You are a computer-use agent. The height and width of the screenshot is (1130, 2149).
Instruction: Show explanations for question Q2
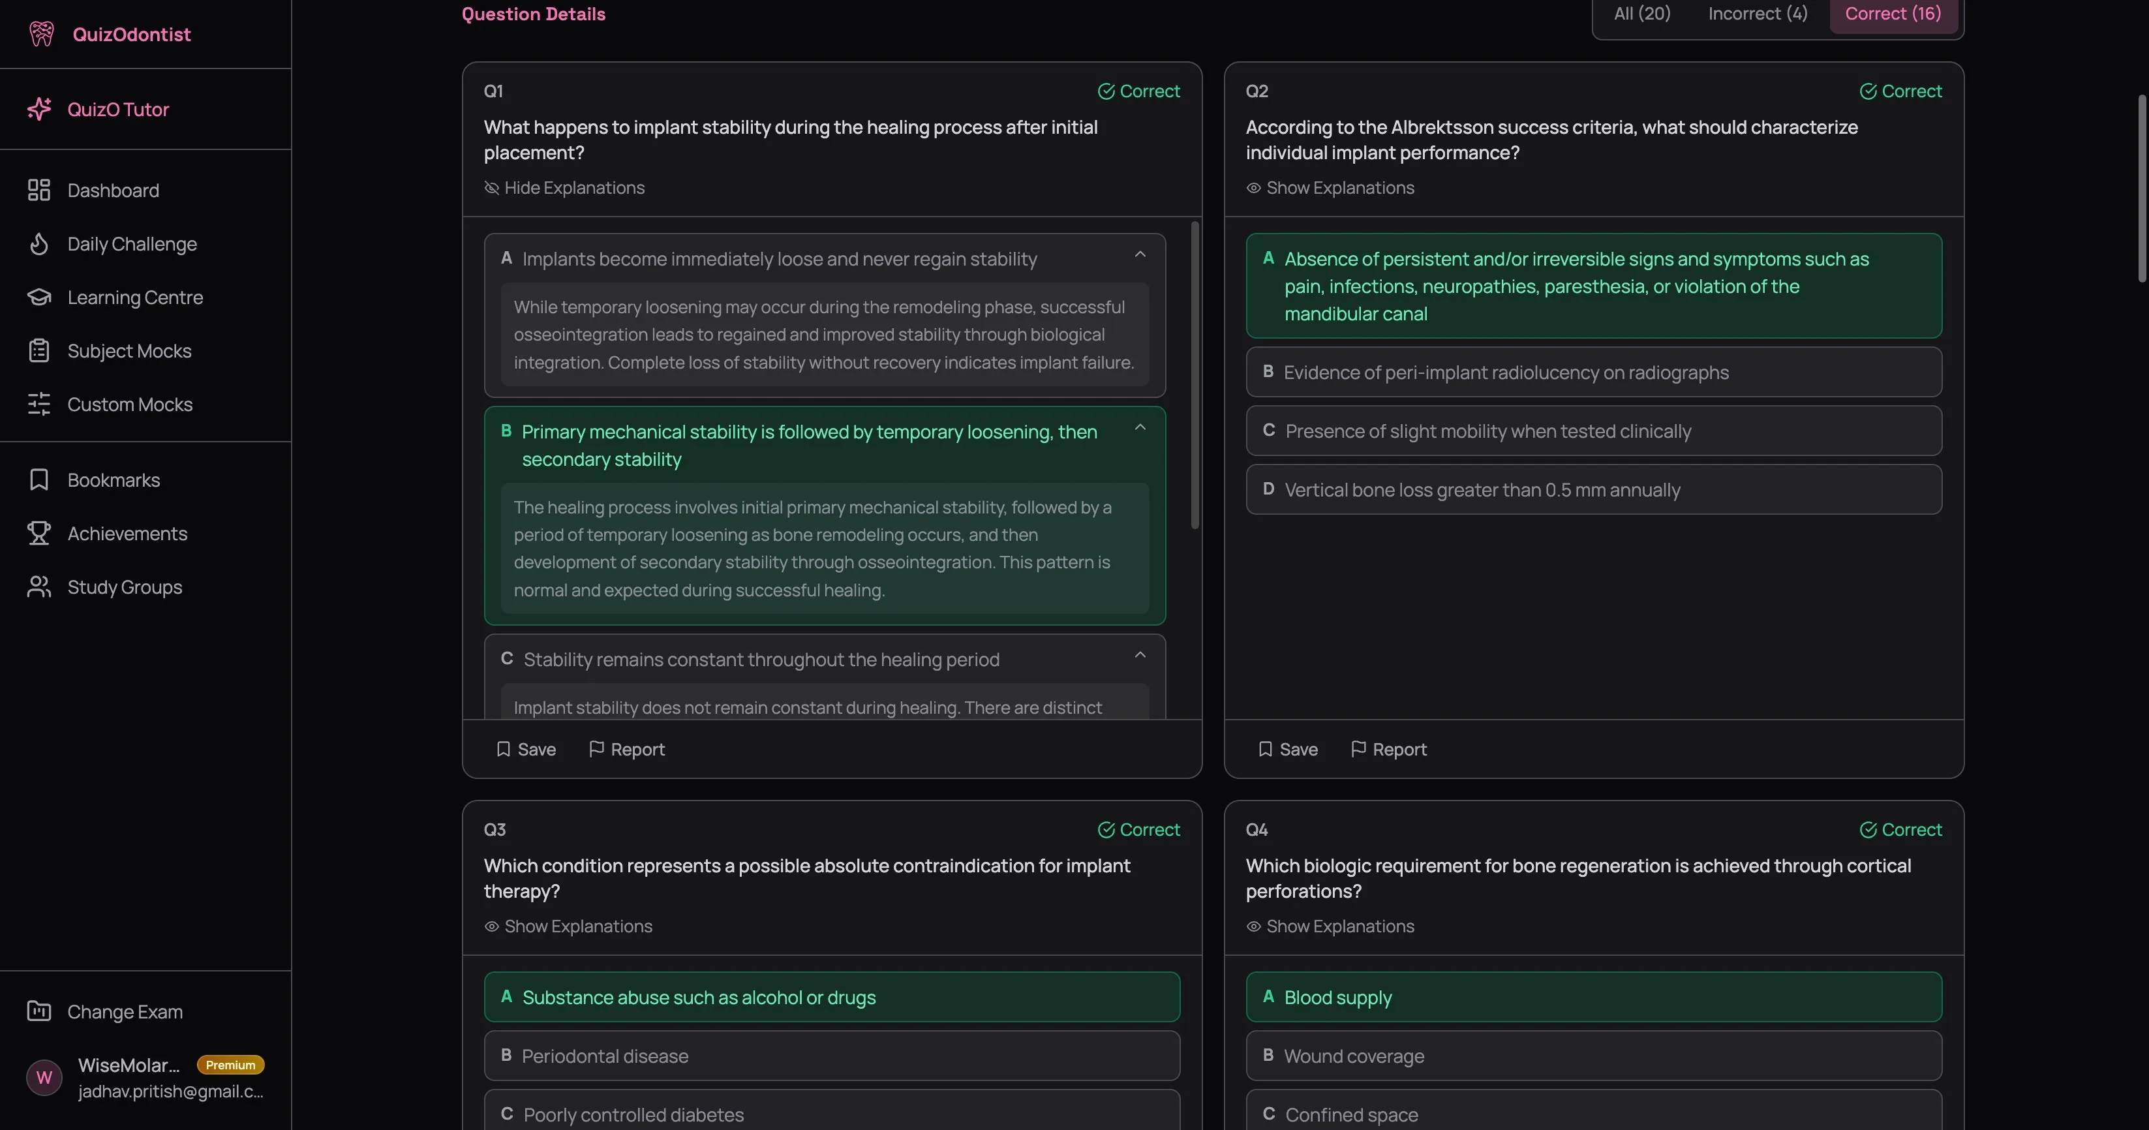pyautogui.click(x=1329, y=188)
